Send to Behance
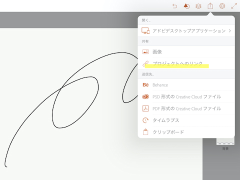Screen dimensions: 240x180 (x=186, y=85)
